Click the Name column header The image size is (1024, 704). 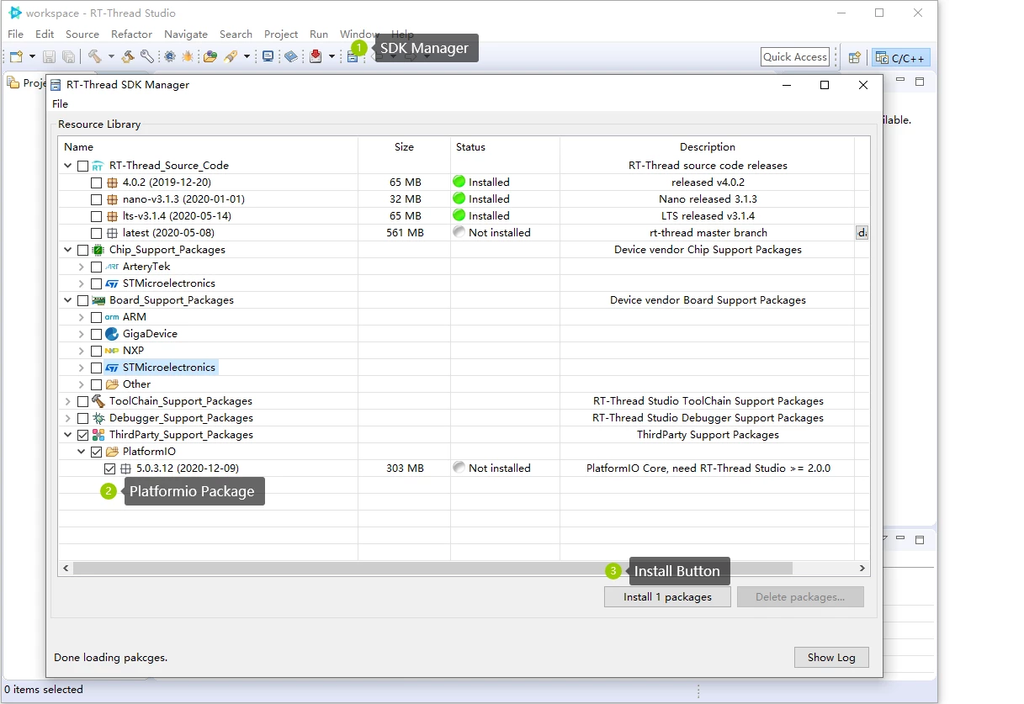tap(208, 147)
